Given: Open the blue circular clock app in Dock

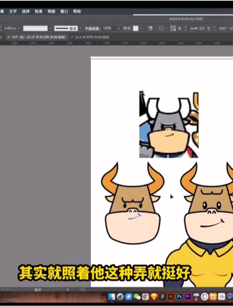Looking at the screenshot, I should tap(204, 297).
